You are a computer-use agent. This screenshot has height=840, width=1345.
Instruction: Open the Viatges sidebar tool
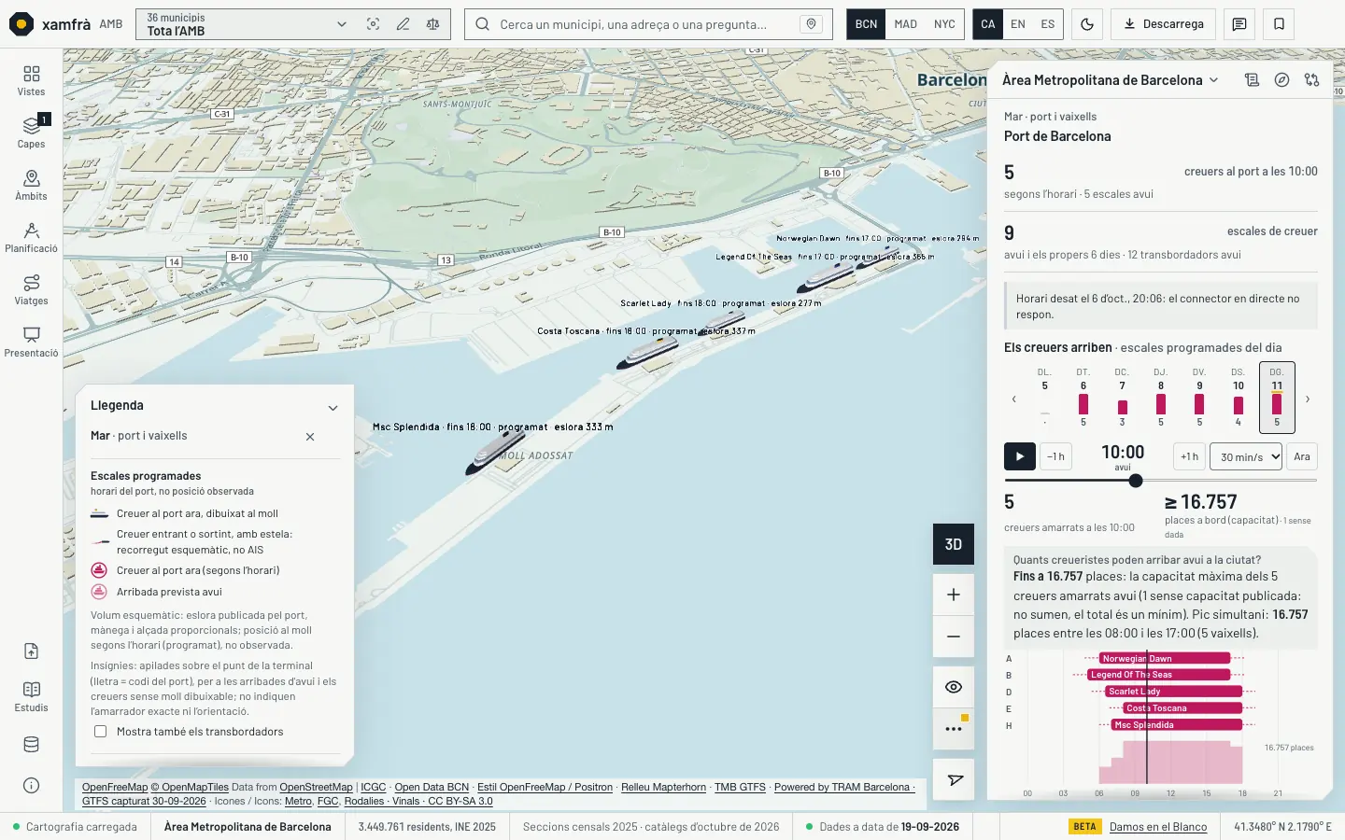(x=31, y=289)
